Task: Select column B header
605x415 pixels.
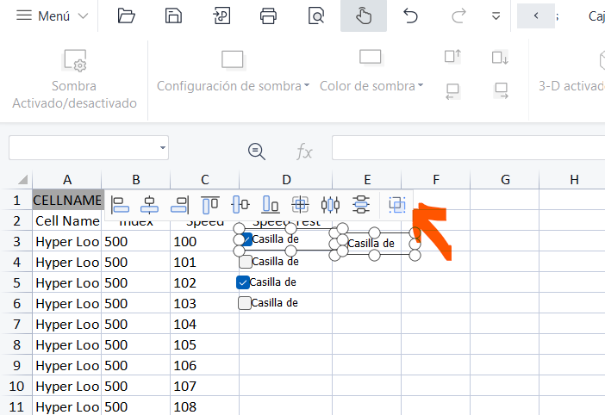Action: [x=136, y=180]
